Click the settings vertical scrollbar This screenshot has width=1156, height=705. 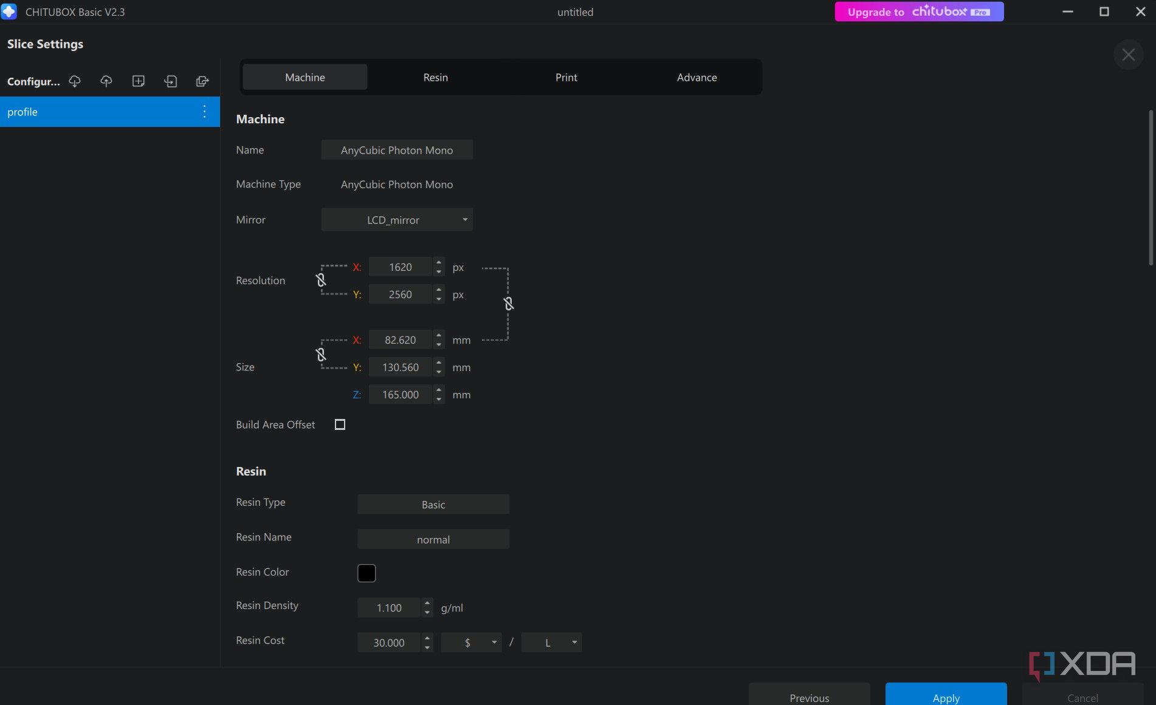click(x=1151, y=188)
